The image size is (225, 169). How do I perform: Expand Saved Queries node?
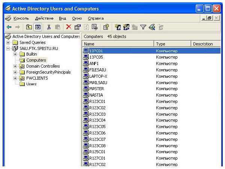tap(8, 42)
